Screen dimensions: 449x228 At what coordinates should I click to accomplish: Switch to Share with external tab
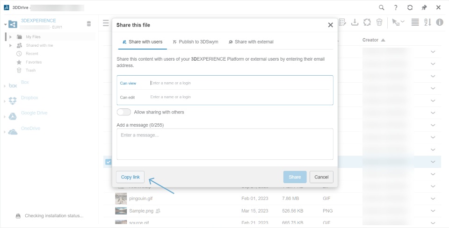coord(251,42)
